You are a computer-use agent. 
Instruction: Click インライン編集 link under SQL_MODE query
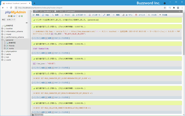coord(39,38)
